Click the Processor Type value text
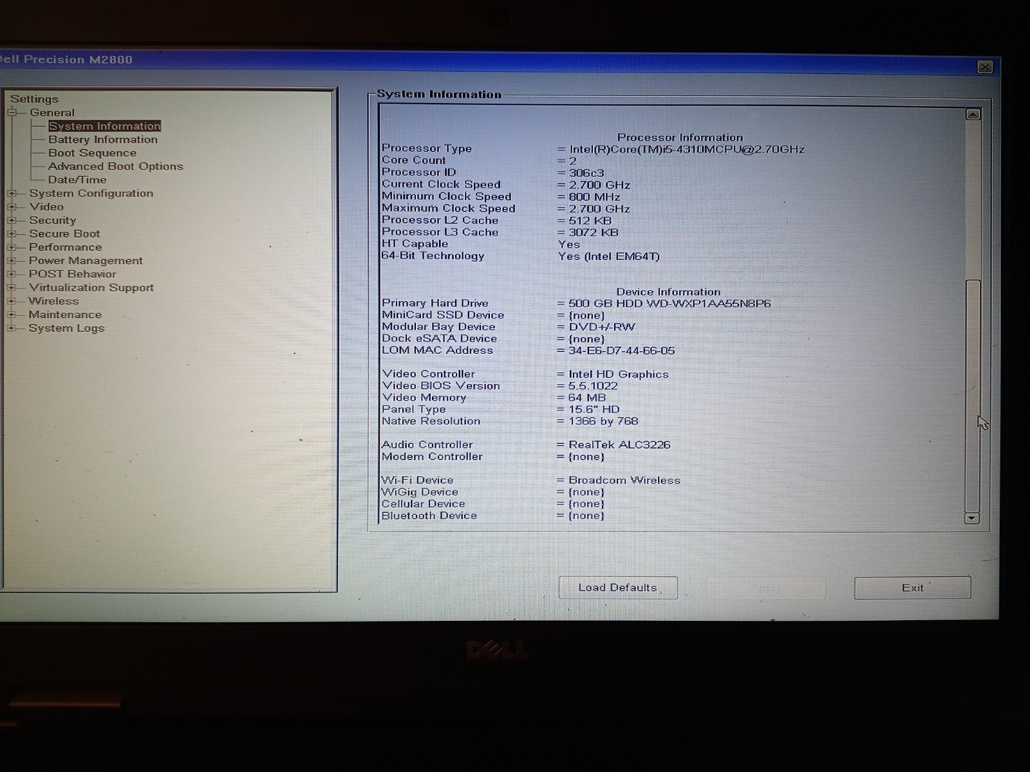This screenshot has height=772, width=1030. [x=686, y=149]
